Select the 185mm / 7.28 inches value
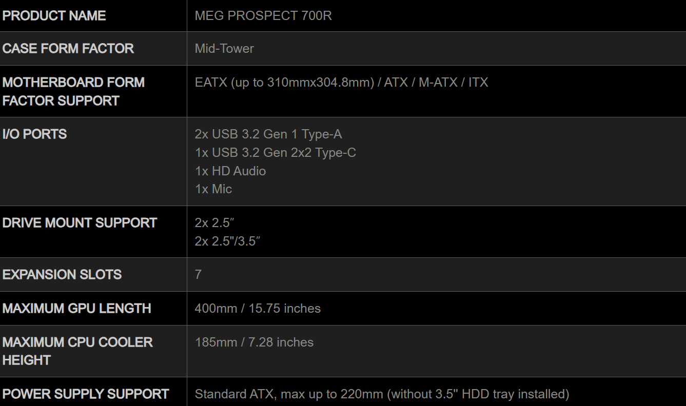This screenshot has width=686, height=406. (254, 342)
